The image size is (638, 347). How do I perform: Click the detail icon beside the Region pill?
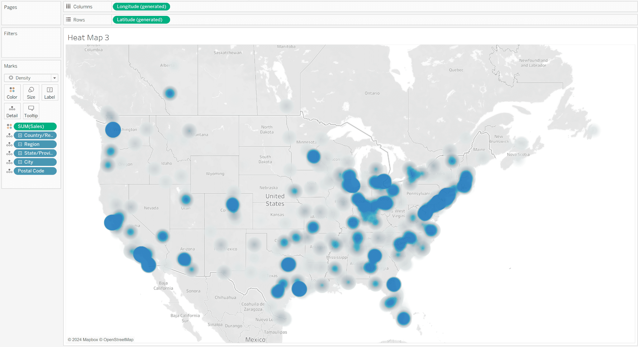pos(9,144)
